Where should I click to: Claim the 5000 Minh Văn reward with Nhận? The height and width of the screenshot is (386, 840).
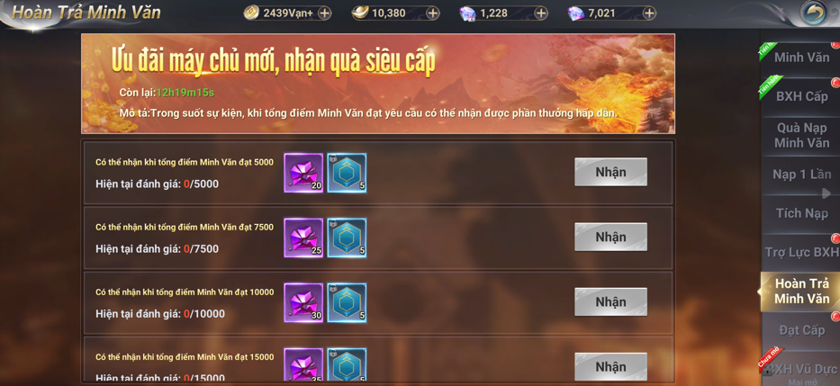coord(610,173)
